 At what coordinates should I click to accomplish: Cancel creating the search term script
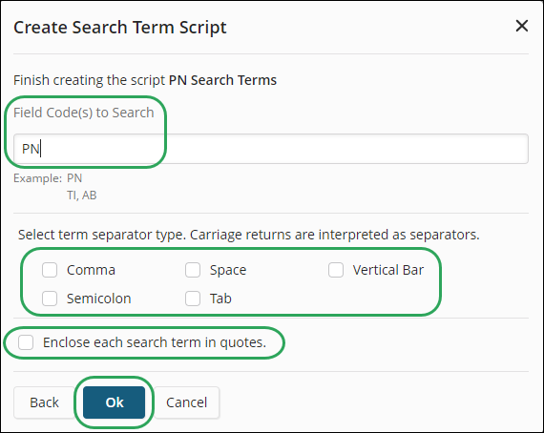(x=187, y=402)
